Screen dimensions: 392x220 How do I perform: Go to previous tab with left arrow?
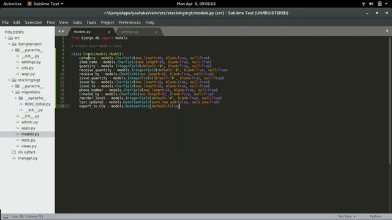(59, 31)
